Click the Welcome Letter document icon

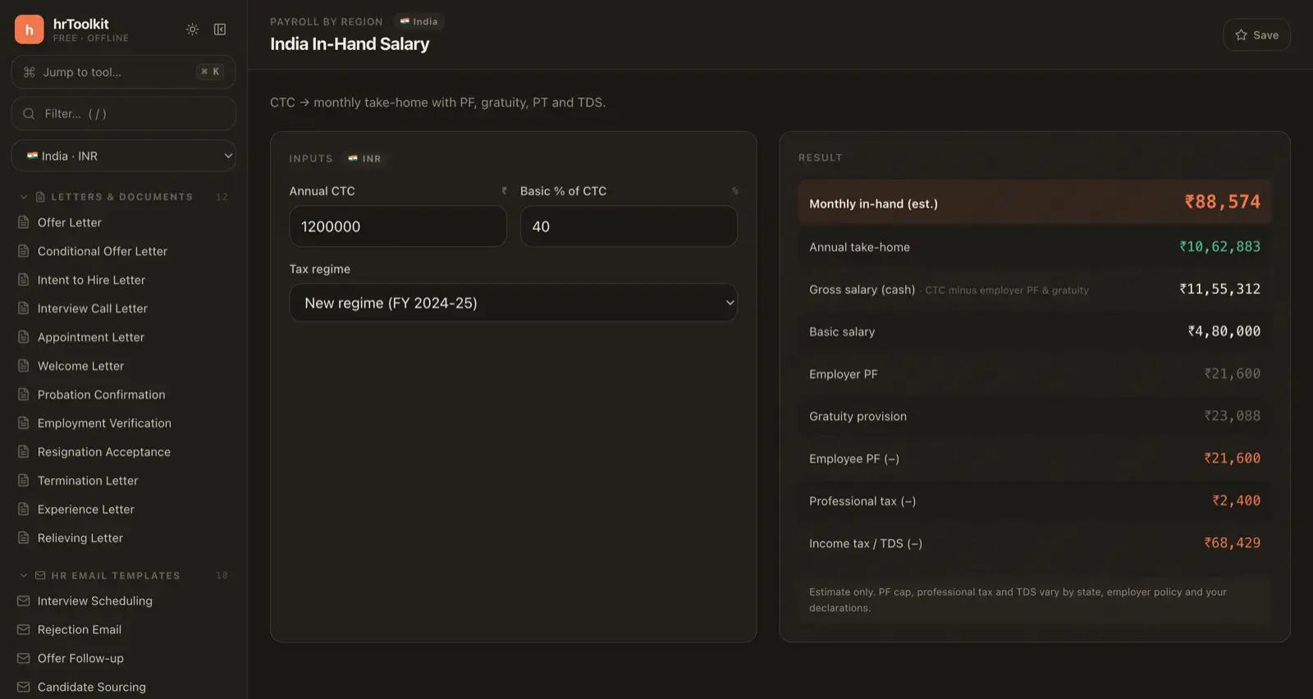click(x=24, y=366)
